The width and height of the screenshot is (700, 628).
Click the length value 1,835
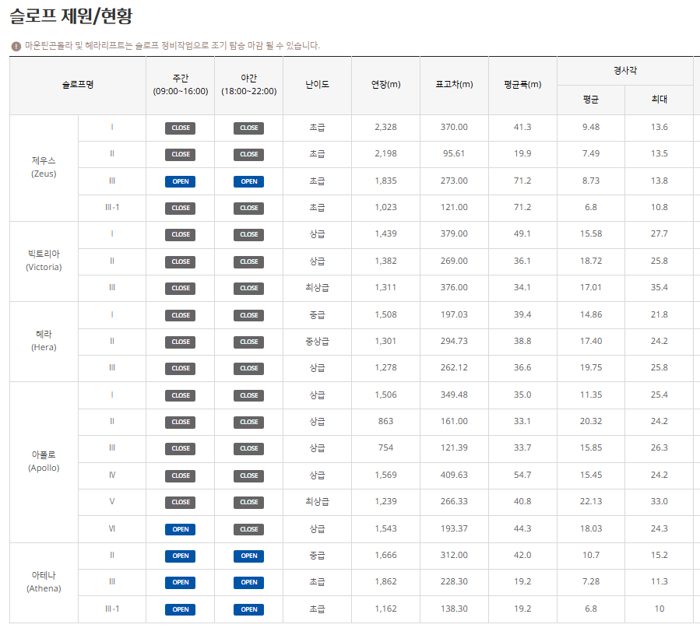tap(385, 181)
